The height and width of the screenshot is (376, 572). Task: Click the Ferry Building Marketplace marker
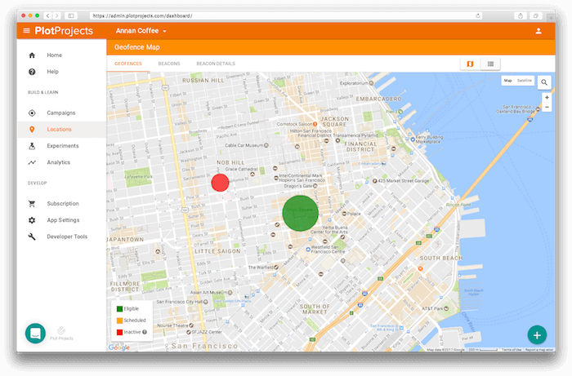pos(413,139)
